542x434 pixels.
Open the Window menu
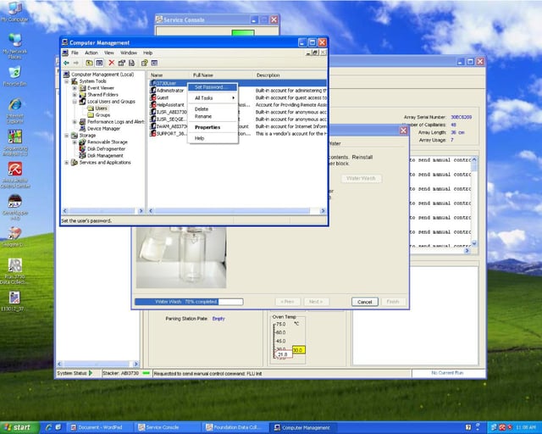129,53
